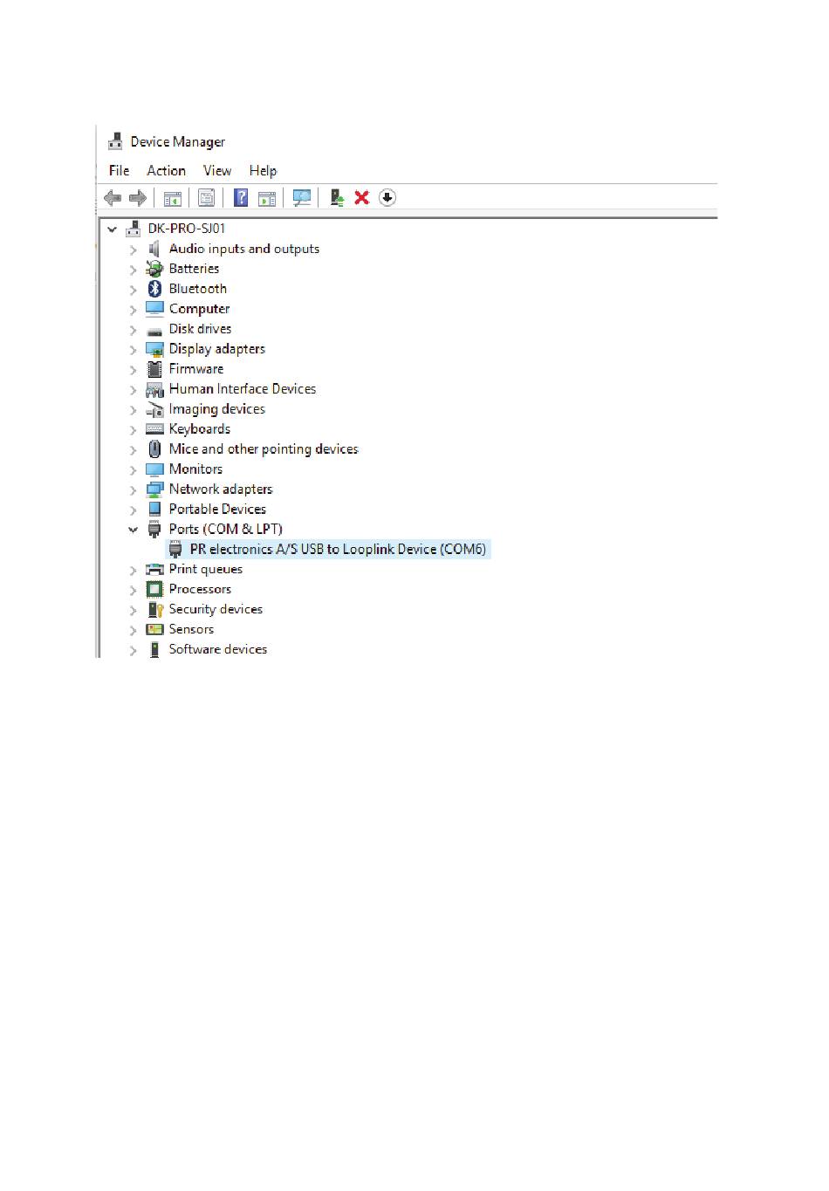This screenshot has height=1191, width=829.
Task: Open the View menu
Action: [217, 171]
